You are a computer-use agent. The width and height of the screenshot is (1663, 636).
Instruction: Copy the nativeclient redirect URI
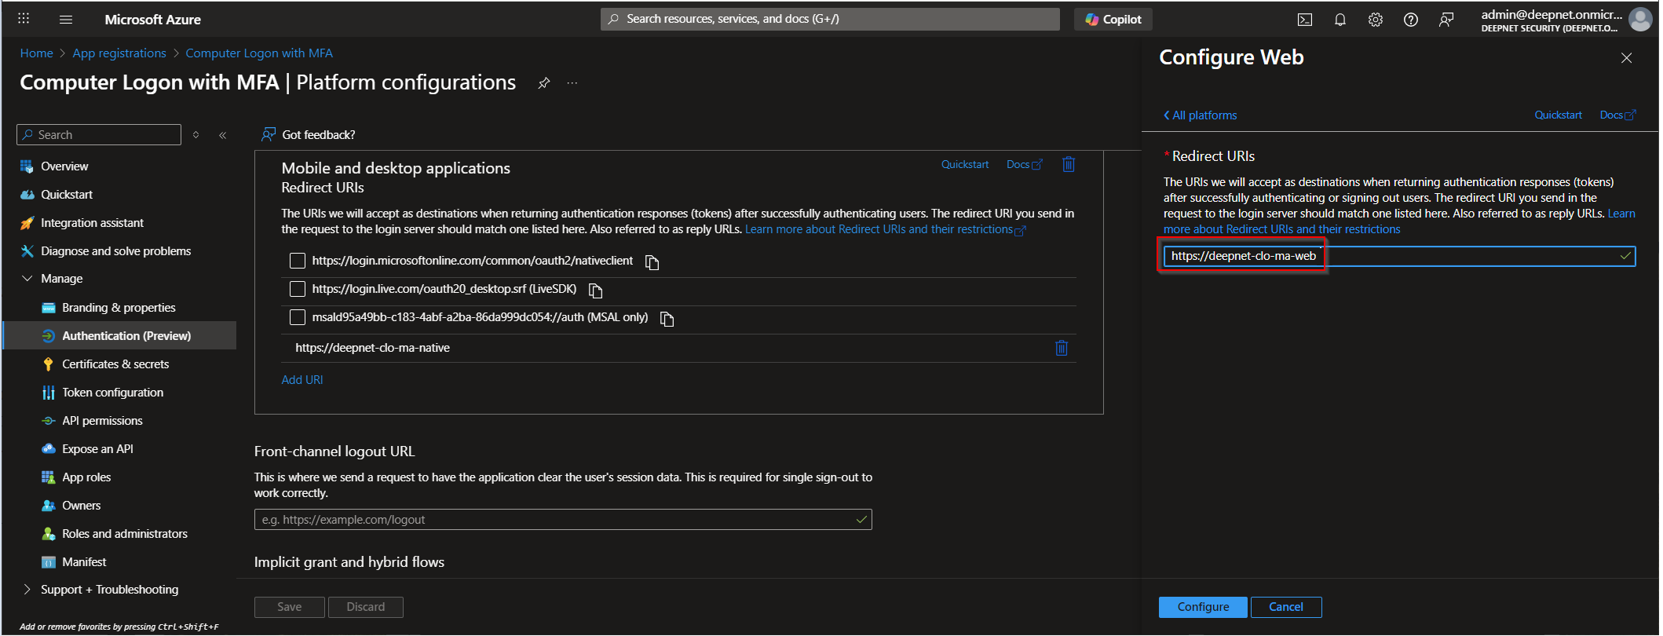click(652, 262)
